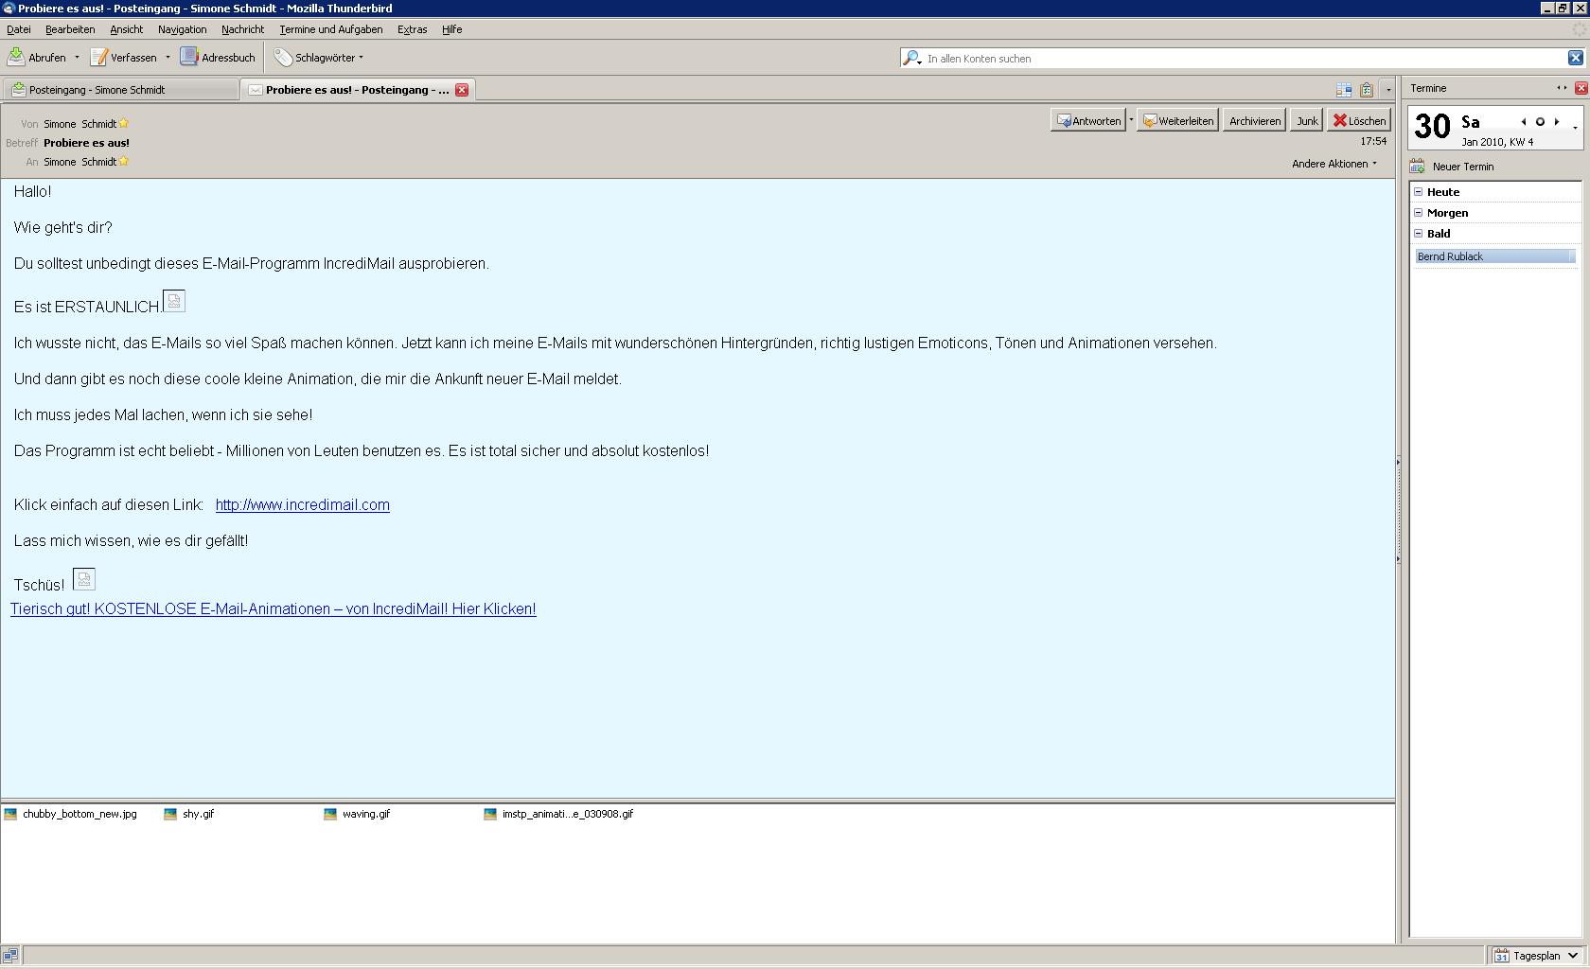Open the Antworten dropdown arrow
The image size is (1590, 969).
1131,120
